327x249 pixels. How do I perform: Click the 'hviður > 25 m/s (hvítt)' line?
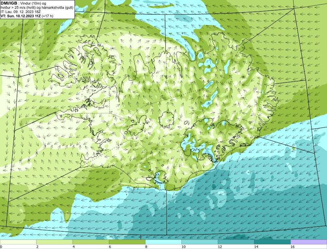coord(37,8)
